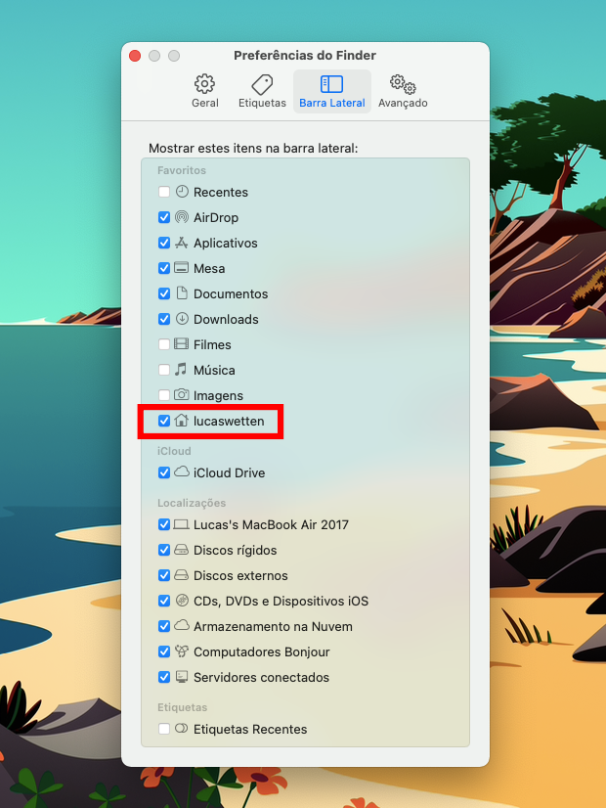
Task: Click the Imagens camera icon
Action: pos(181,395)
